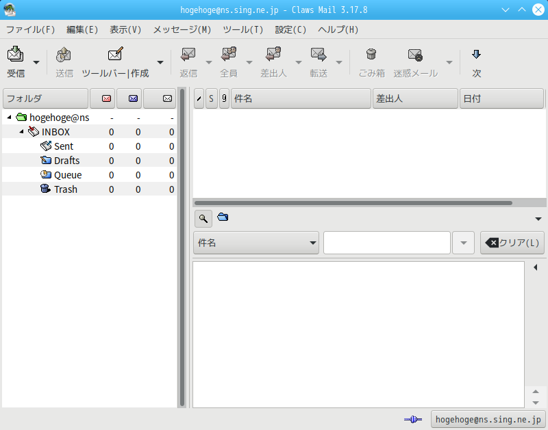Open the ヘルプ(H) menu
The image size is (548, 430).
[x=338, y=29]
